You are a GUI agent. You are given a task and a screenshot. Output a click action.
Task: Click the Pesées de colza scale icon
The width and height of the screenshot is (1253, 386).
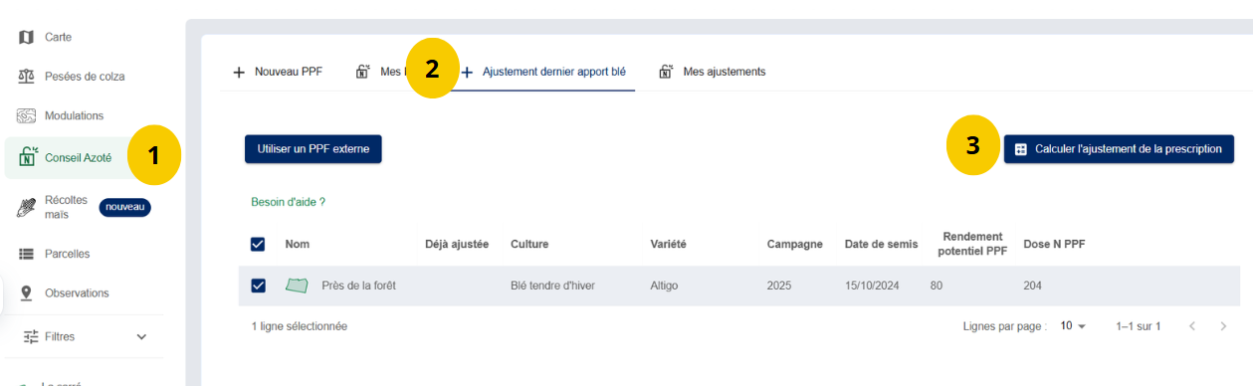coord(27,77)
